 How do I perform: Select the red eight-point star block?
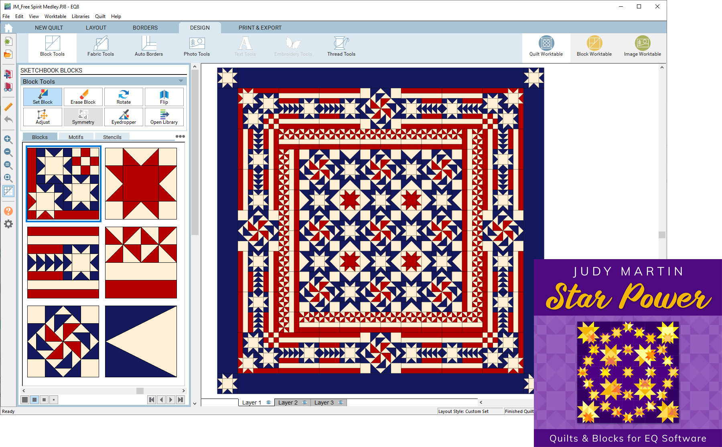pyautogui.click(x=141, y=184)
